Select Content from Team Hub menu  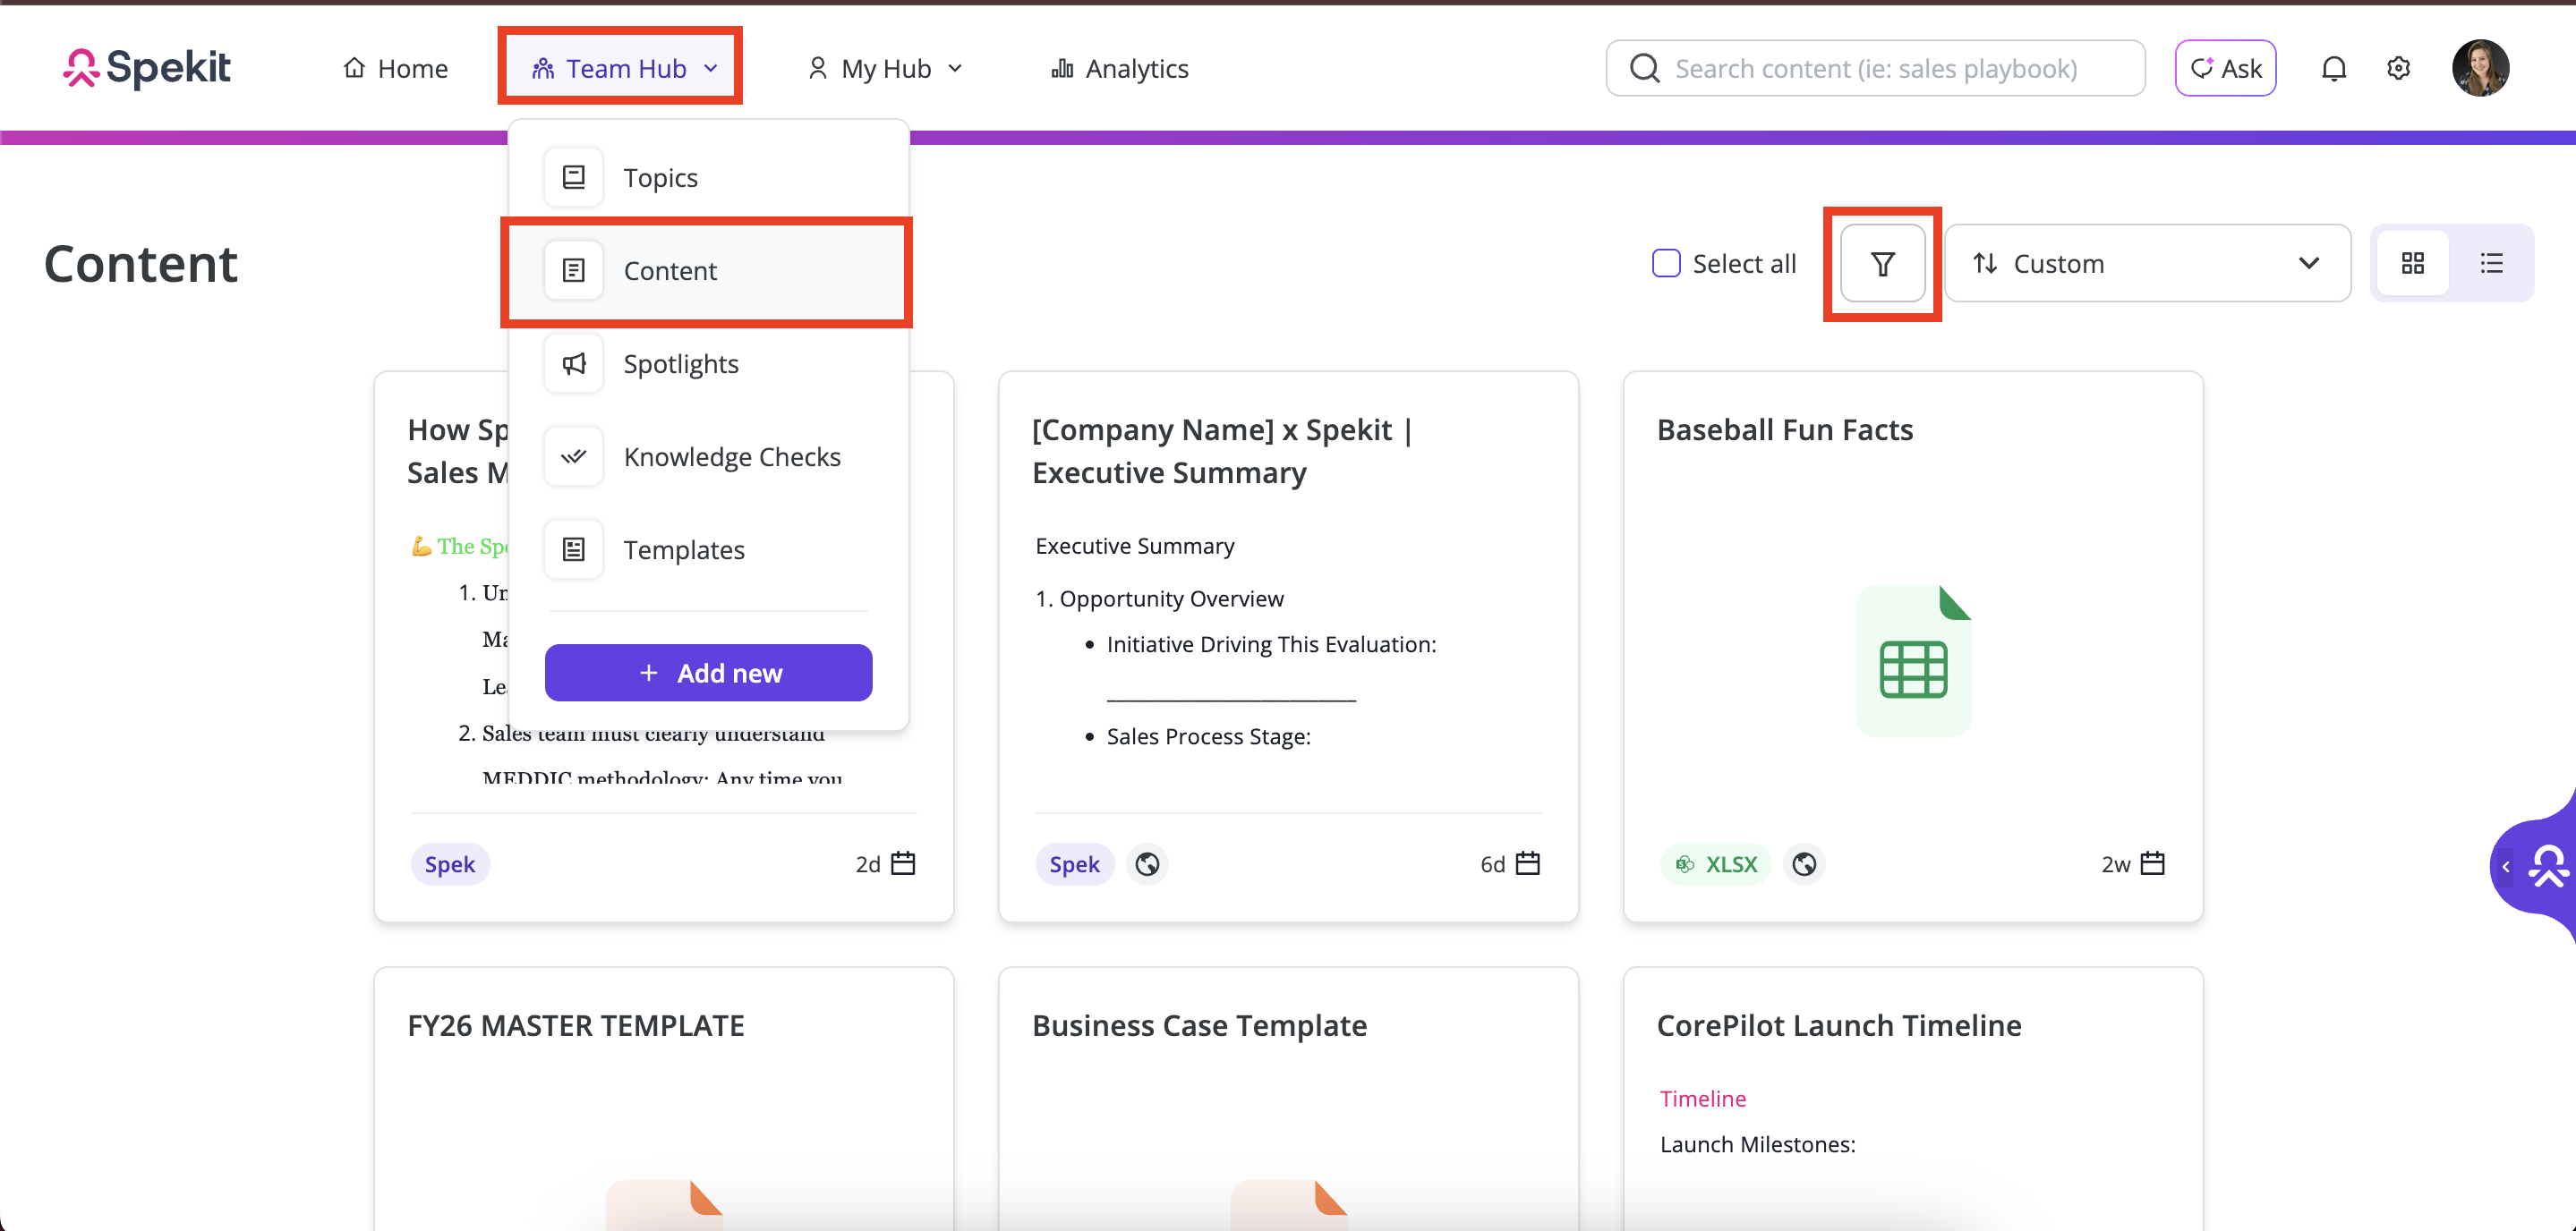(708, 270)
